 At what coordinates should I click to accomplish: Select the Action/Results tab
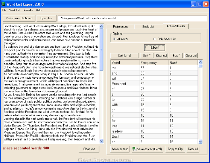(x=176, y=26)
